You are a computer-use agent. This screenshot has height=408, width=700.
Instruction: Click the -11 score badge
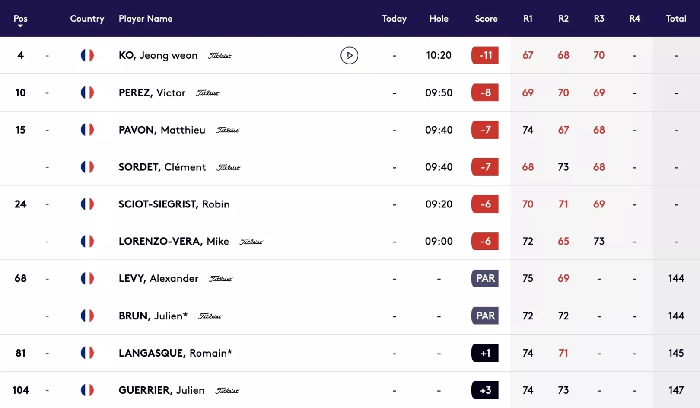(485, 55)
